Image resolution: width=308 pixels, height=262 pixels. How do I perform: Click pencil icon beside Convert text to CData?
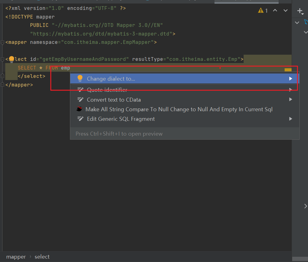click(80, 99)
